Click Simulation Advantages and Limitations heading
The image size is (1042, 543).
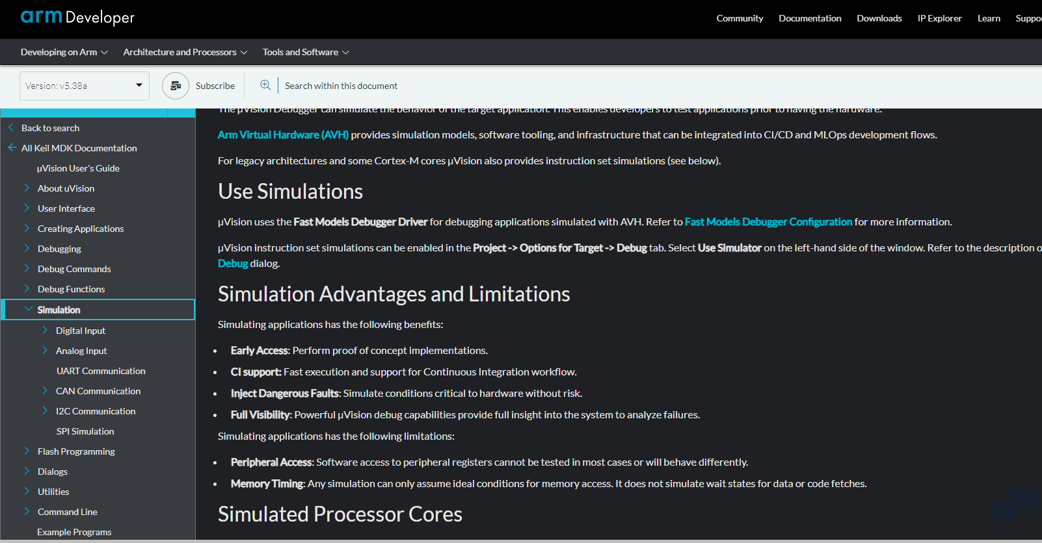[x=394, y=294]
